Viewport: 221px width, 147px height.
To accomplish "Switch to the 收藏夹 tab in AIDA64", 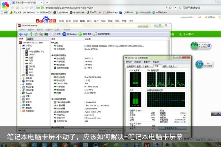I will coord(30,39).
